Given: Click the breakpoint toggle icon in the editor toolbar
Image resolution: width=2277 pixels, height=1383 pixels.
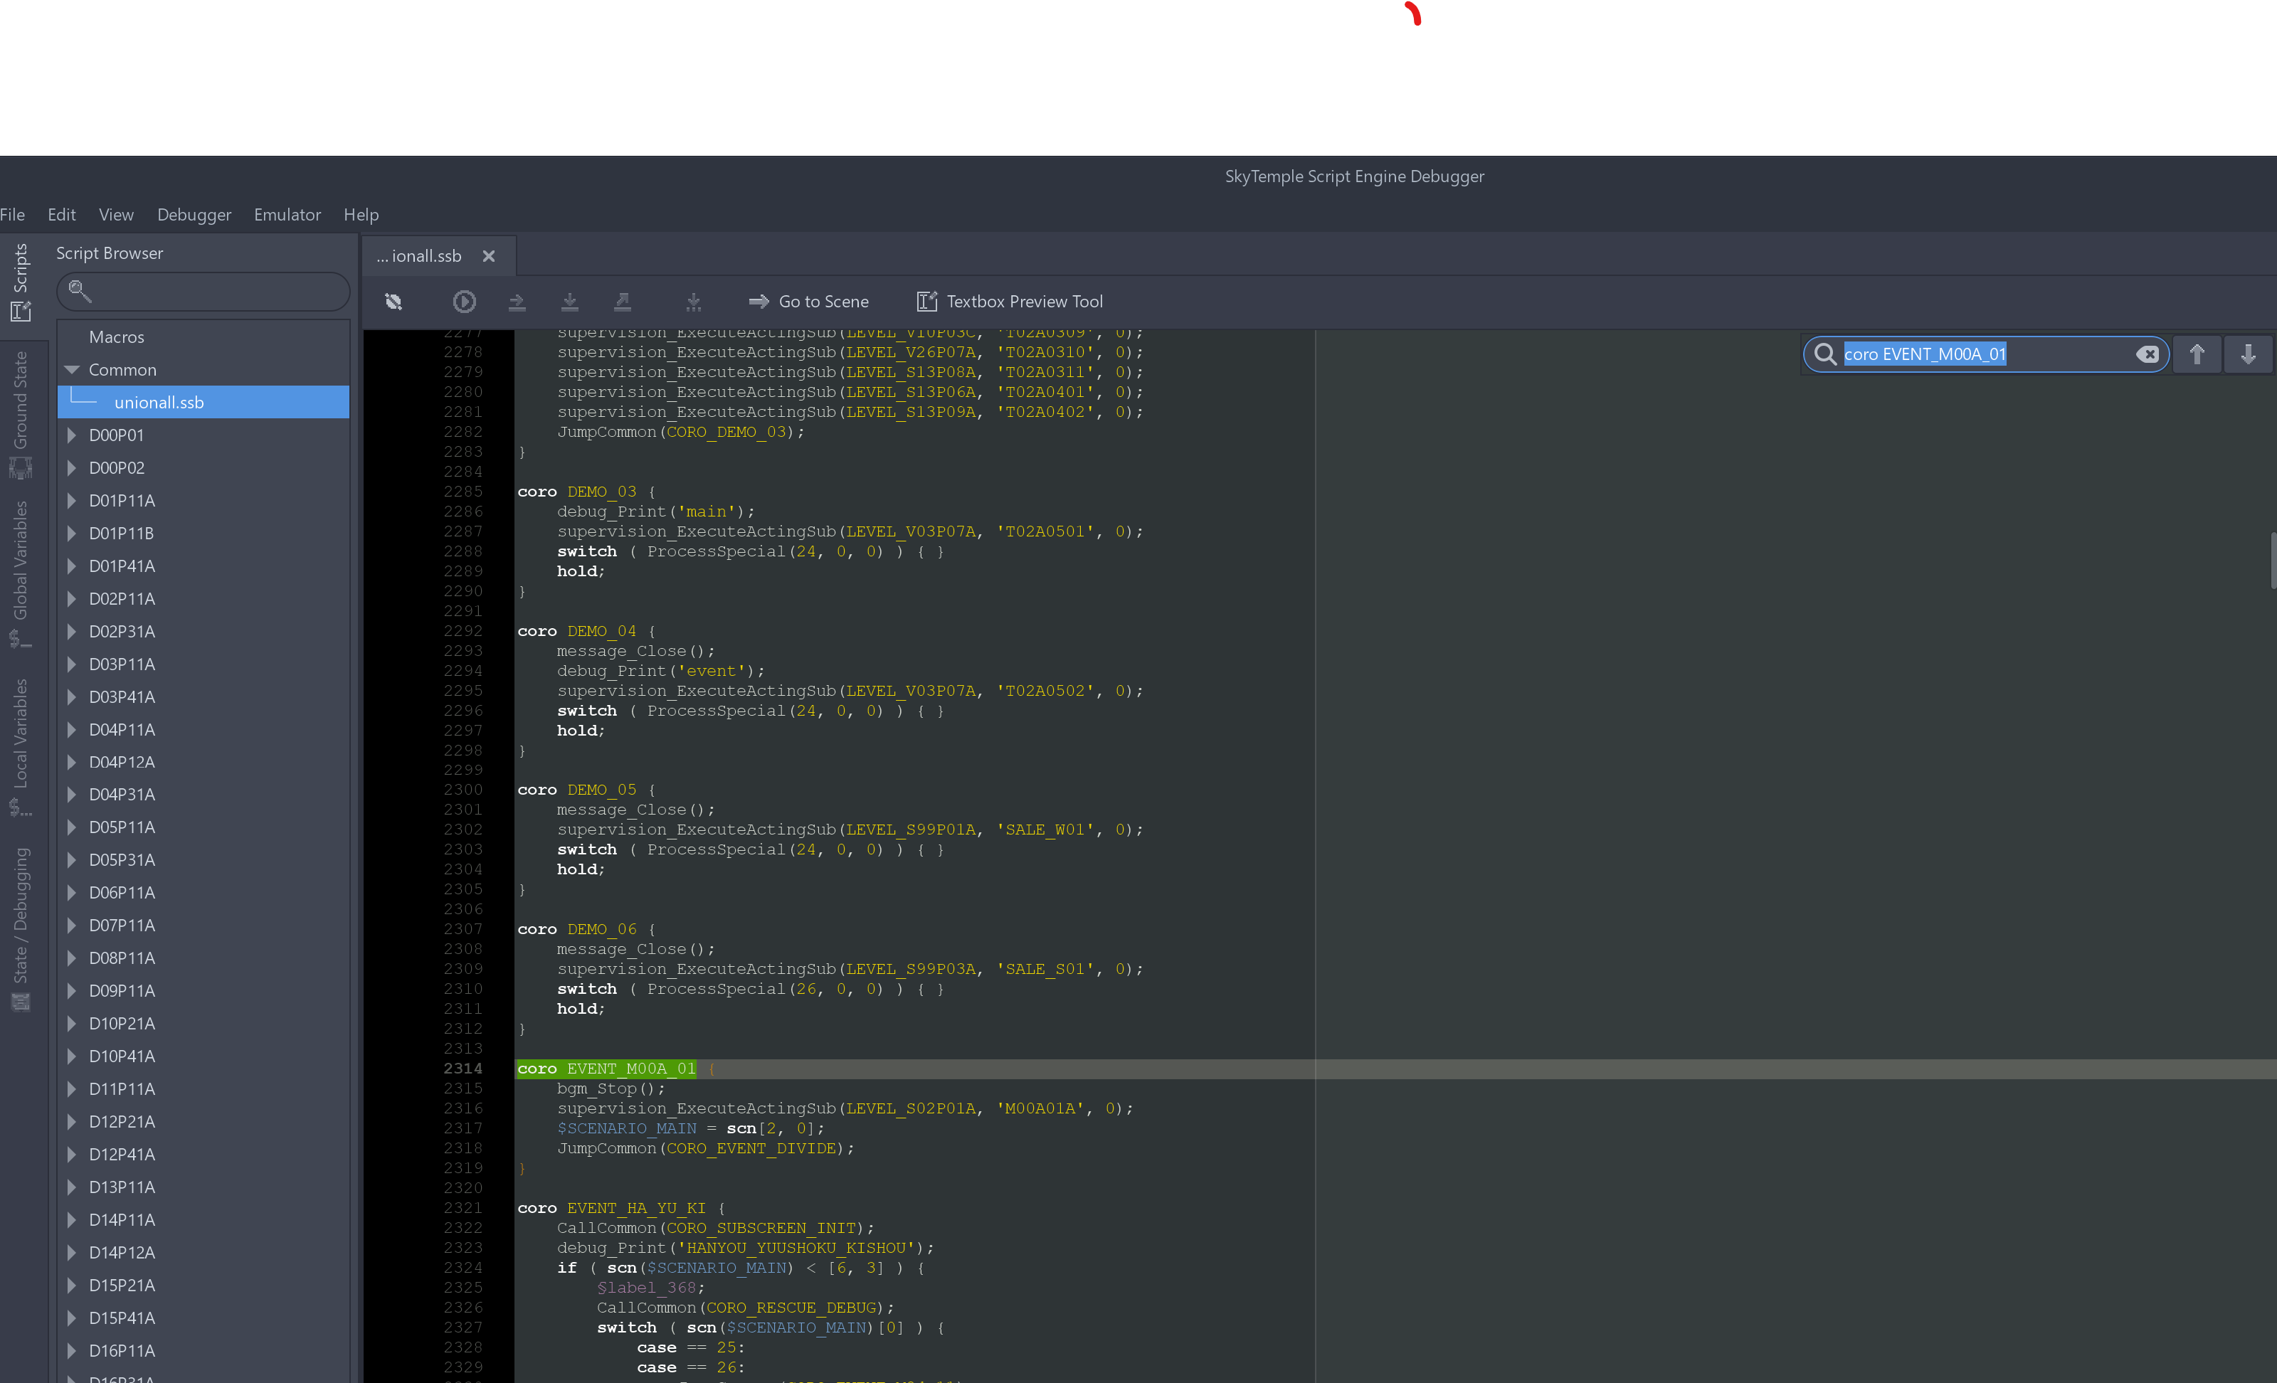Looking at the screenshot, I should tap(393, 302).
